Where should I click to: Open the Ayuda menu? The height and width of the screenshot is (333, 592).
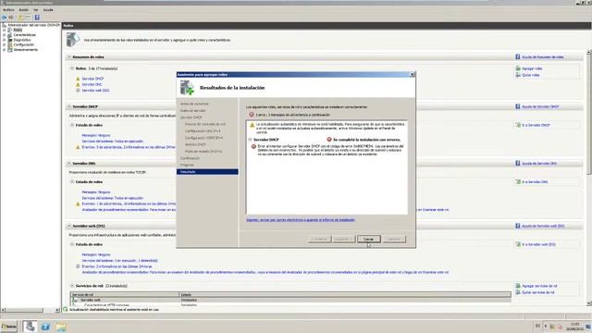(x=48, y=10)
